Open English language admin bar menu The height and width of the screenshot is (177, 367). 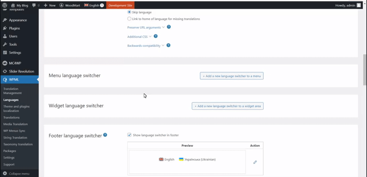pyautogui.click(x=92, y=5)
